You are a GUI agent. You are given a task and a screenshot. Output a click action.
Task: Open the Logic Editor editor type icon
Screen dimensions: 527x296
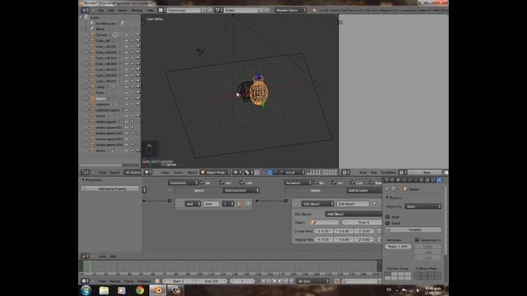click(x=86, y=256)
